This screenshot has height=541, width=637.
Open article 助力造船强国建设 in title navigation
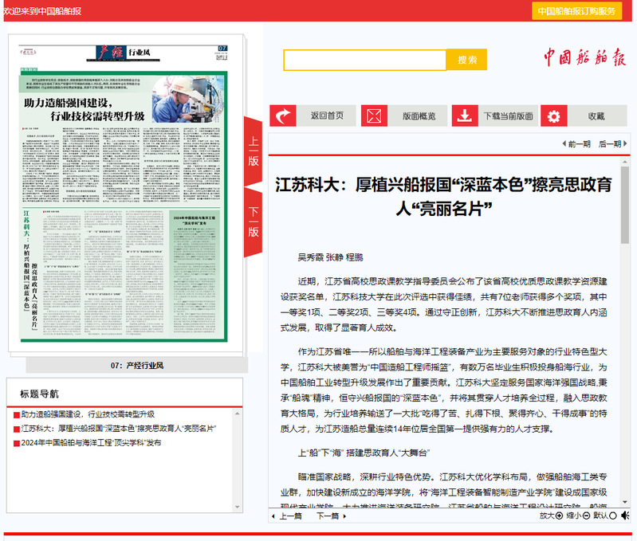(88, 415)
